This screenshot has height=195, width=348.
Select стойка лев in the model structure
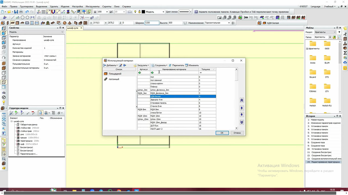[26, 128]
